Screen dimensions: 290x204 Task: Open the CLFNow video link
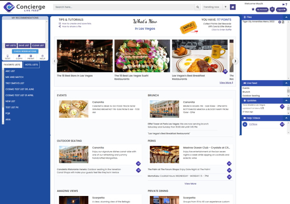[253, 124]
